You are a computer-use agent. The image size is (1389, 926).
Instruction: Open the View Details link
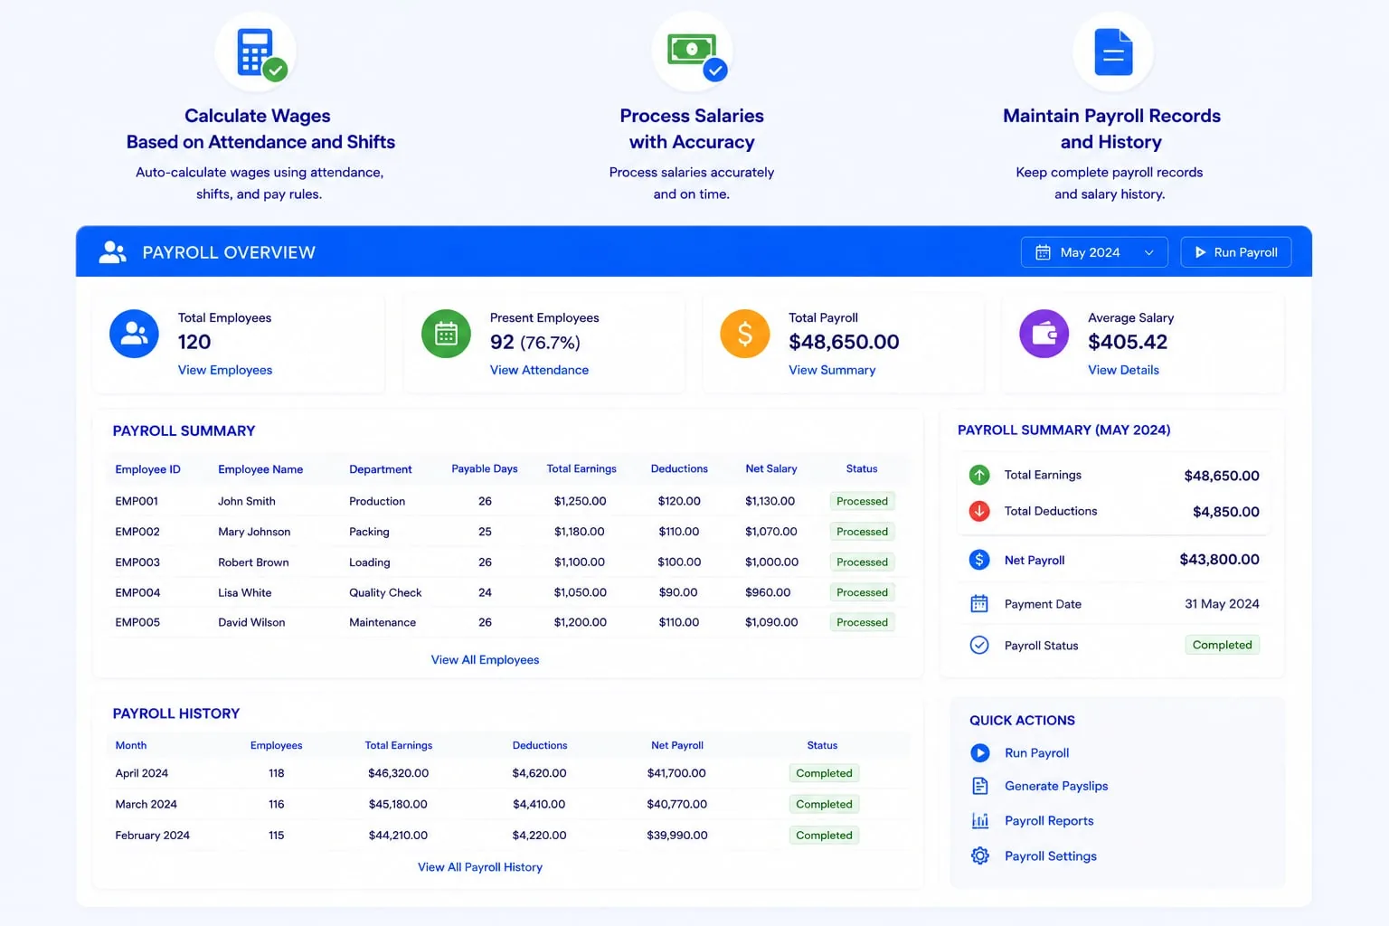[x=1123, y=370]
